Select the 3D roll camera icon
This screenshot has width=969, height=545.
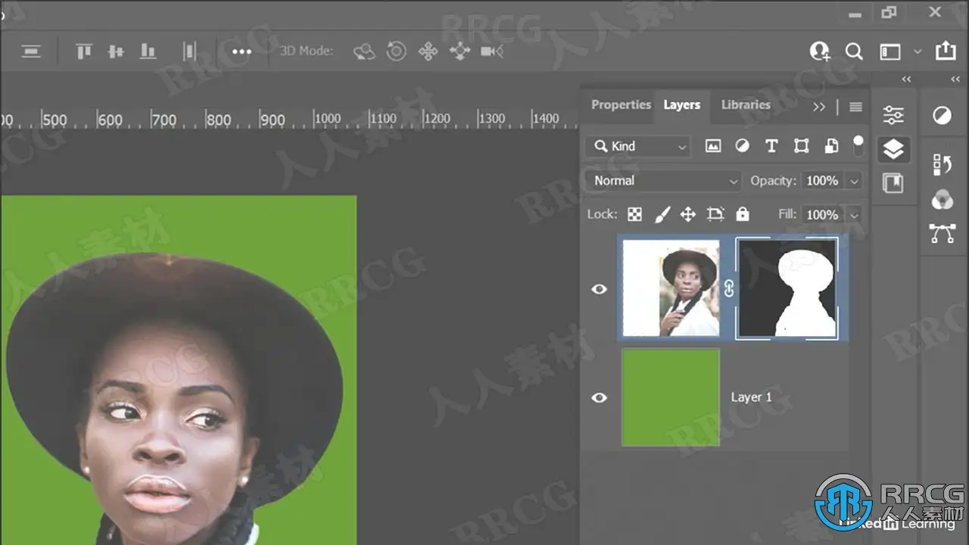(x=396, y=51)
